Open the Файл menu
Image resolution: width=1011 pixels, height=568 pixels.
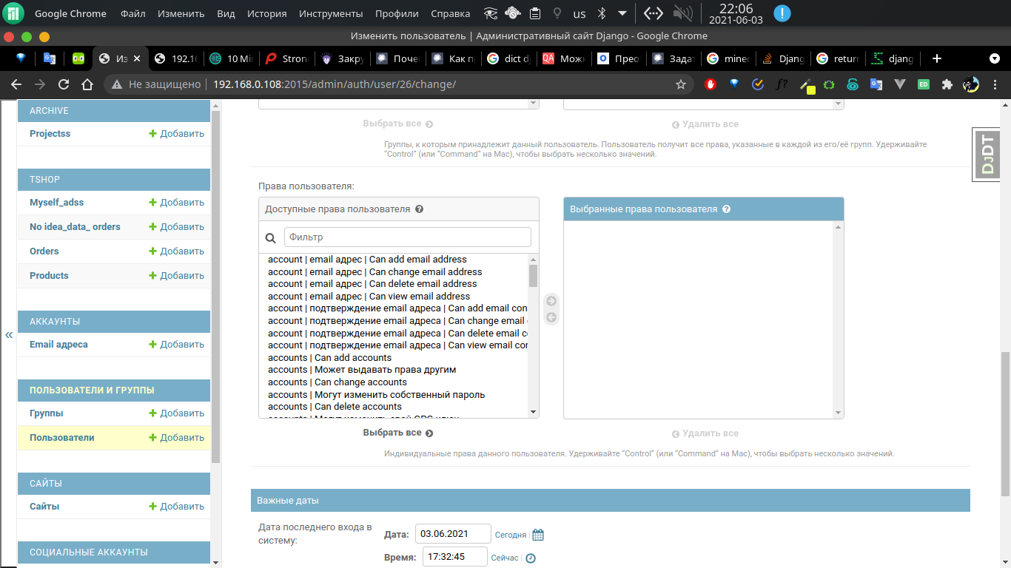(x=133, y=13)
